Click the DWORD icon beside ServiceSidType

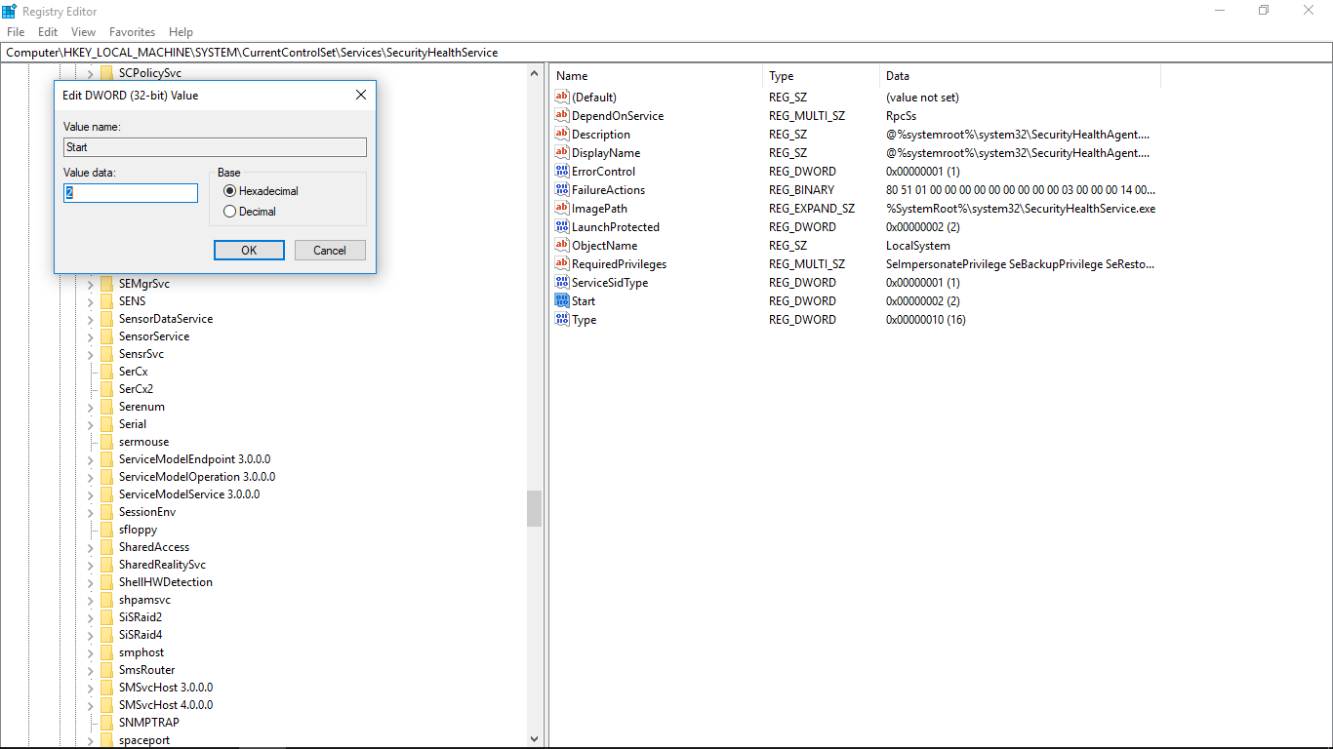561,282
